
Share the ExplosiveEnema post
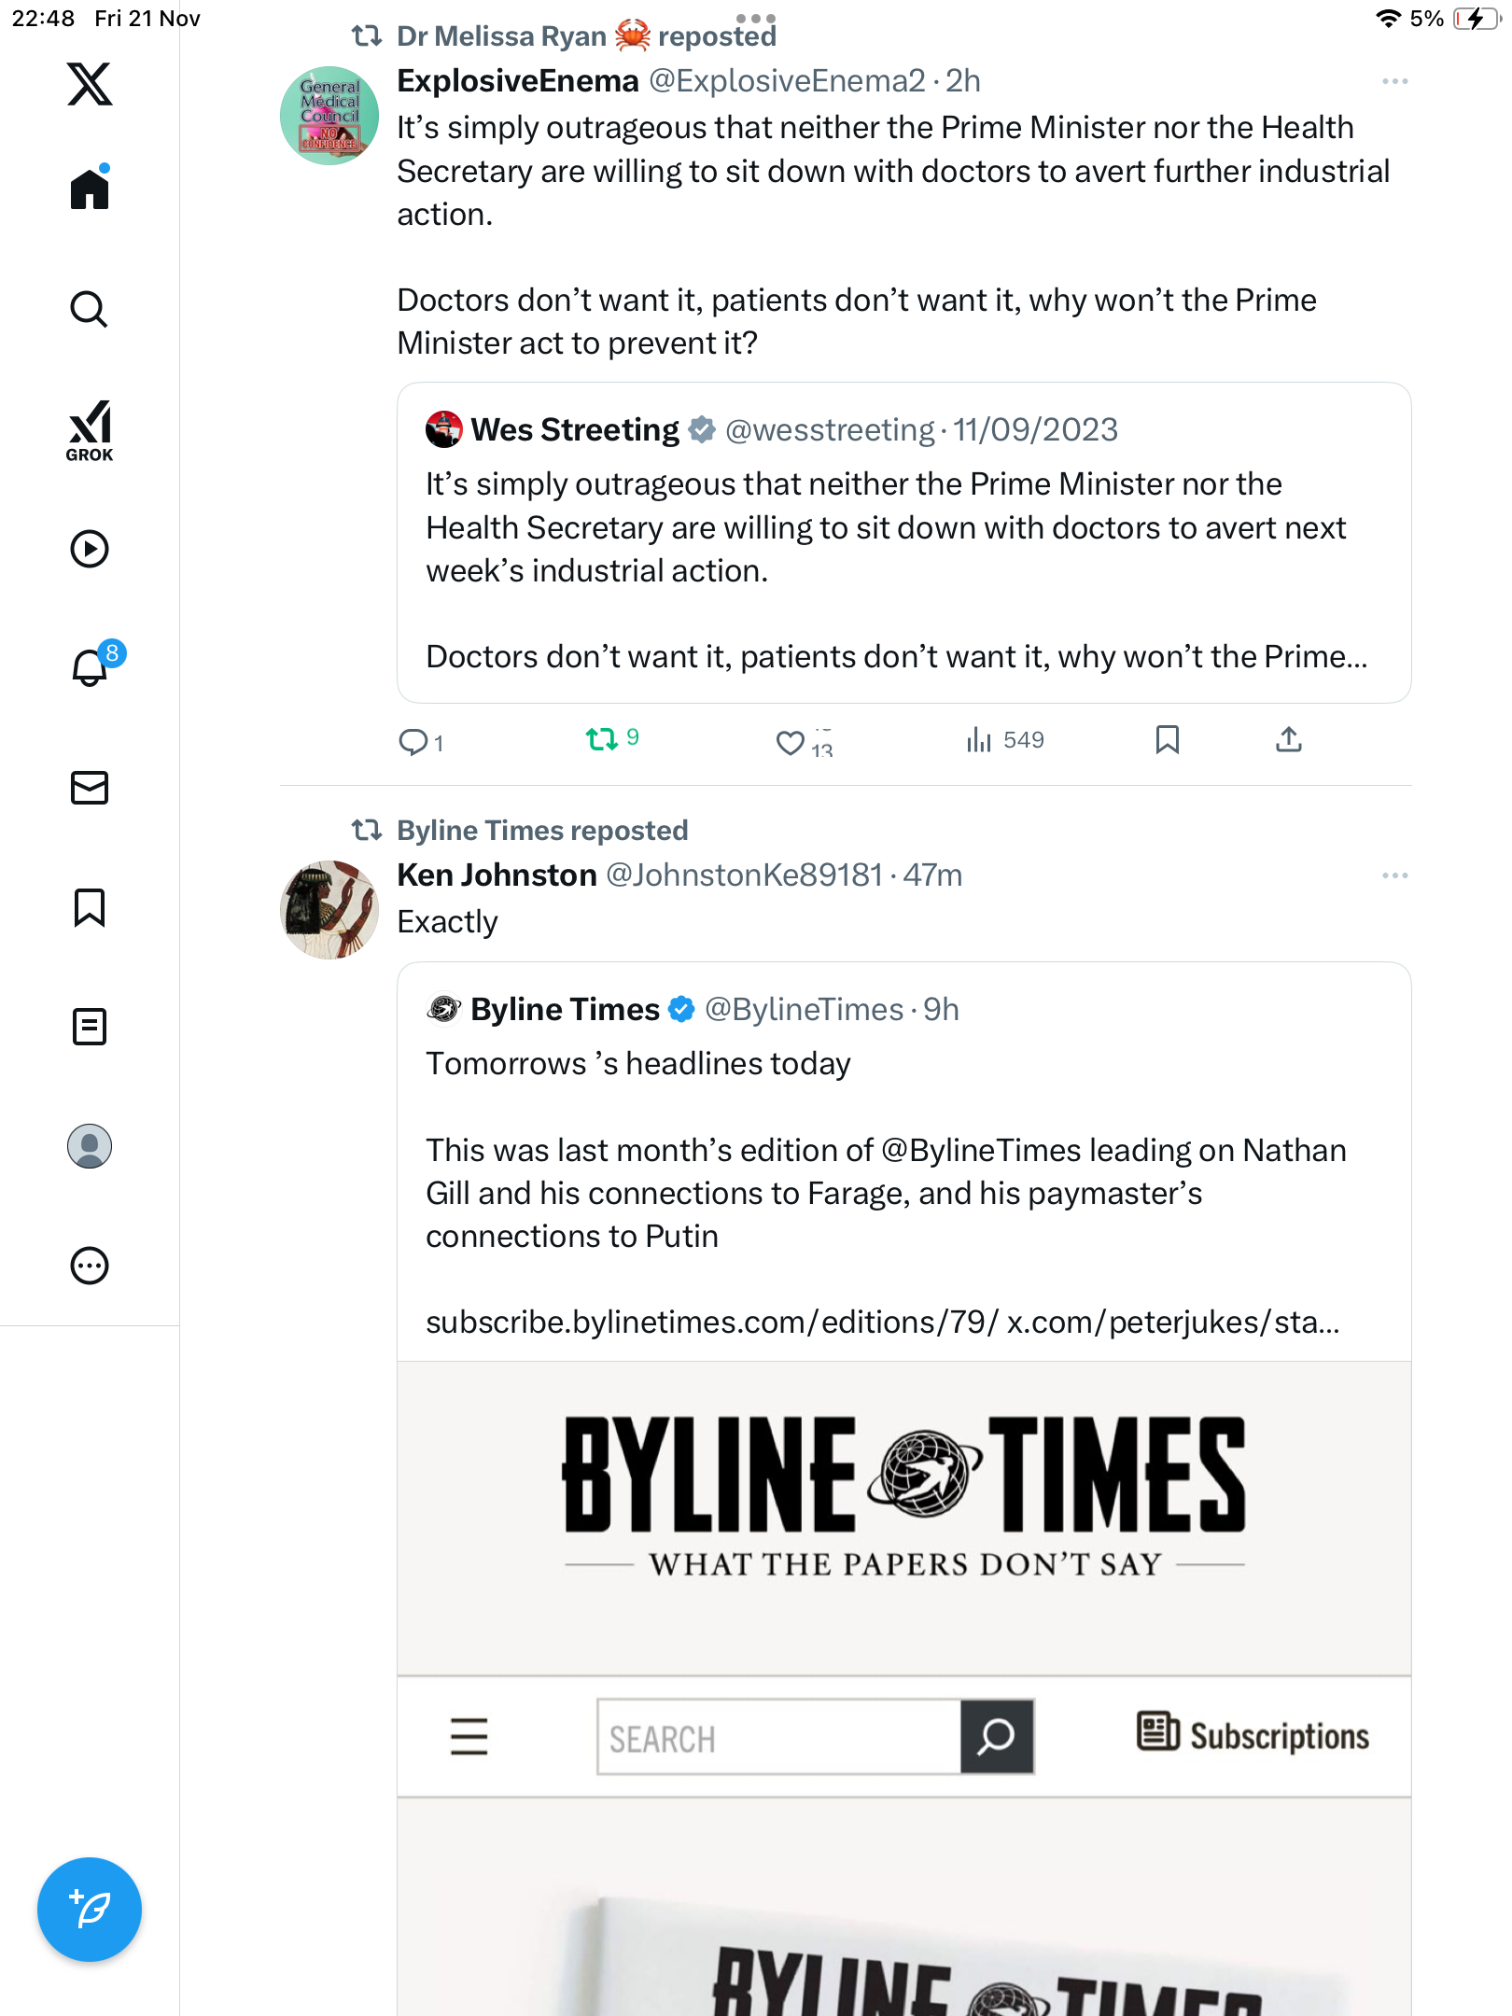click(1288, 740)
